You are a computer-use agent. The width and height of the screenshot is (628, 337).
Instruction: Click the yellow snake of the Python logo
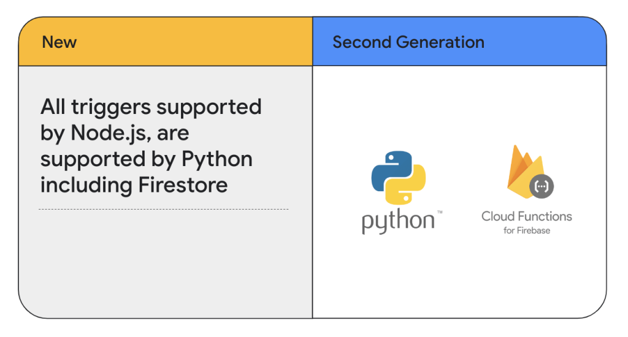click(x=410, y=189)
